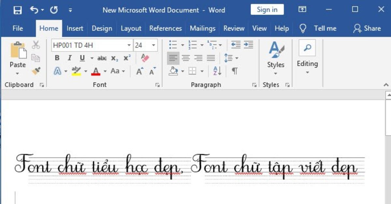
Task: Decrease font size with the shrink icon
Action: tap(152, 71)
